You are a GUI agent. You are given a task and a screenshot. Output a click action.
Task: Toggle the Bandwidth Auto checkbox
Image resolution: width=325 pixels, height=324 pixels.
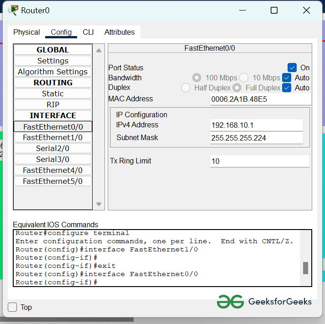287,78
